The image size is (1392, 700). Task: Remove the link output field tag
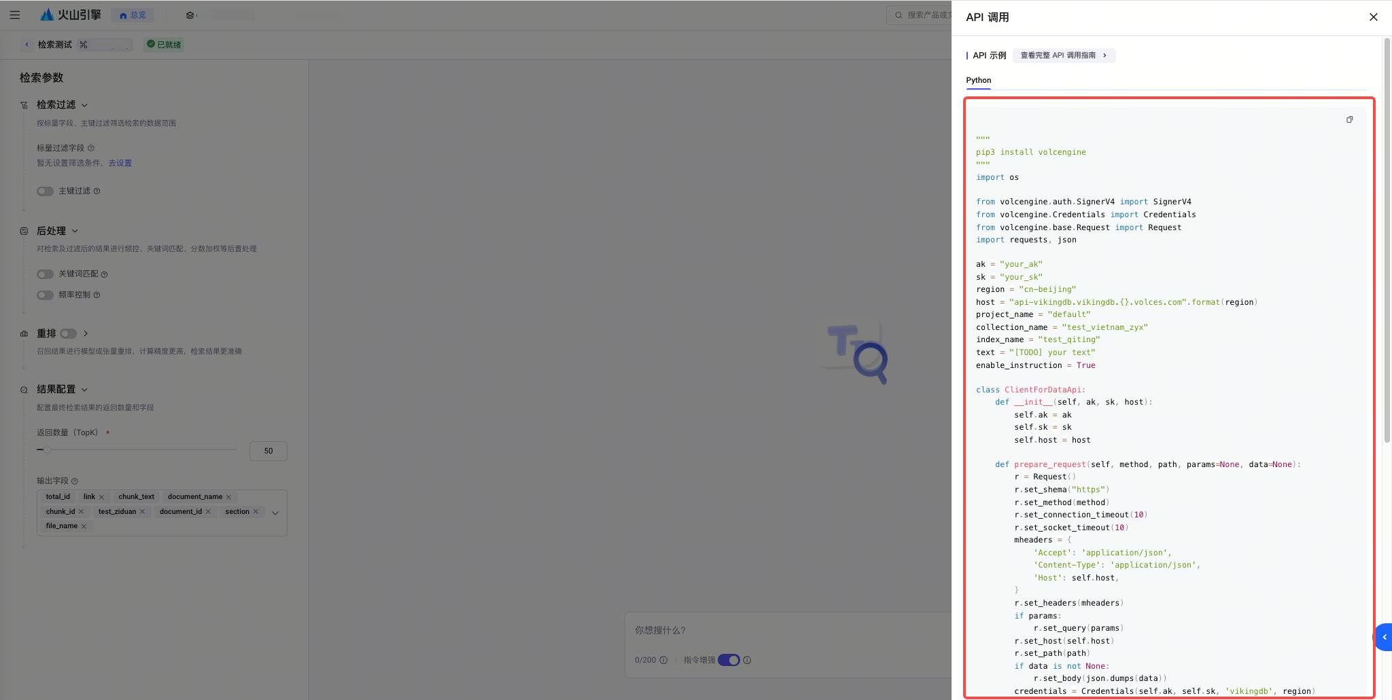click(x=101, y=497)
